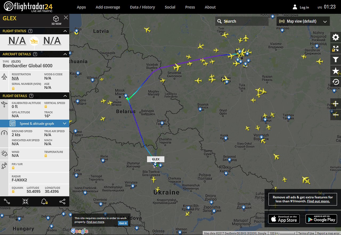Click the radar value F-UKKK2

click(19, 180)
